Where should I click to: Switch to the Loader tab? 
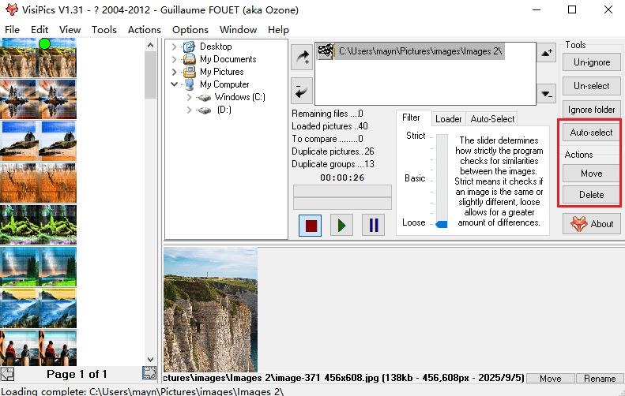[x=449, y=119]
